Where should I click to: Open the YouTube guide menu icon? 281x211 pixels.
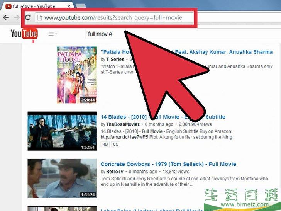pyautogui.click(x=52, y=34)
